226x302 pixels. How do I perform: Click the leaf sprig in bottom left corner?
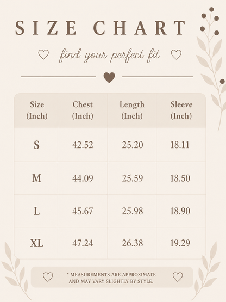(x=16, y=272)
